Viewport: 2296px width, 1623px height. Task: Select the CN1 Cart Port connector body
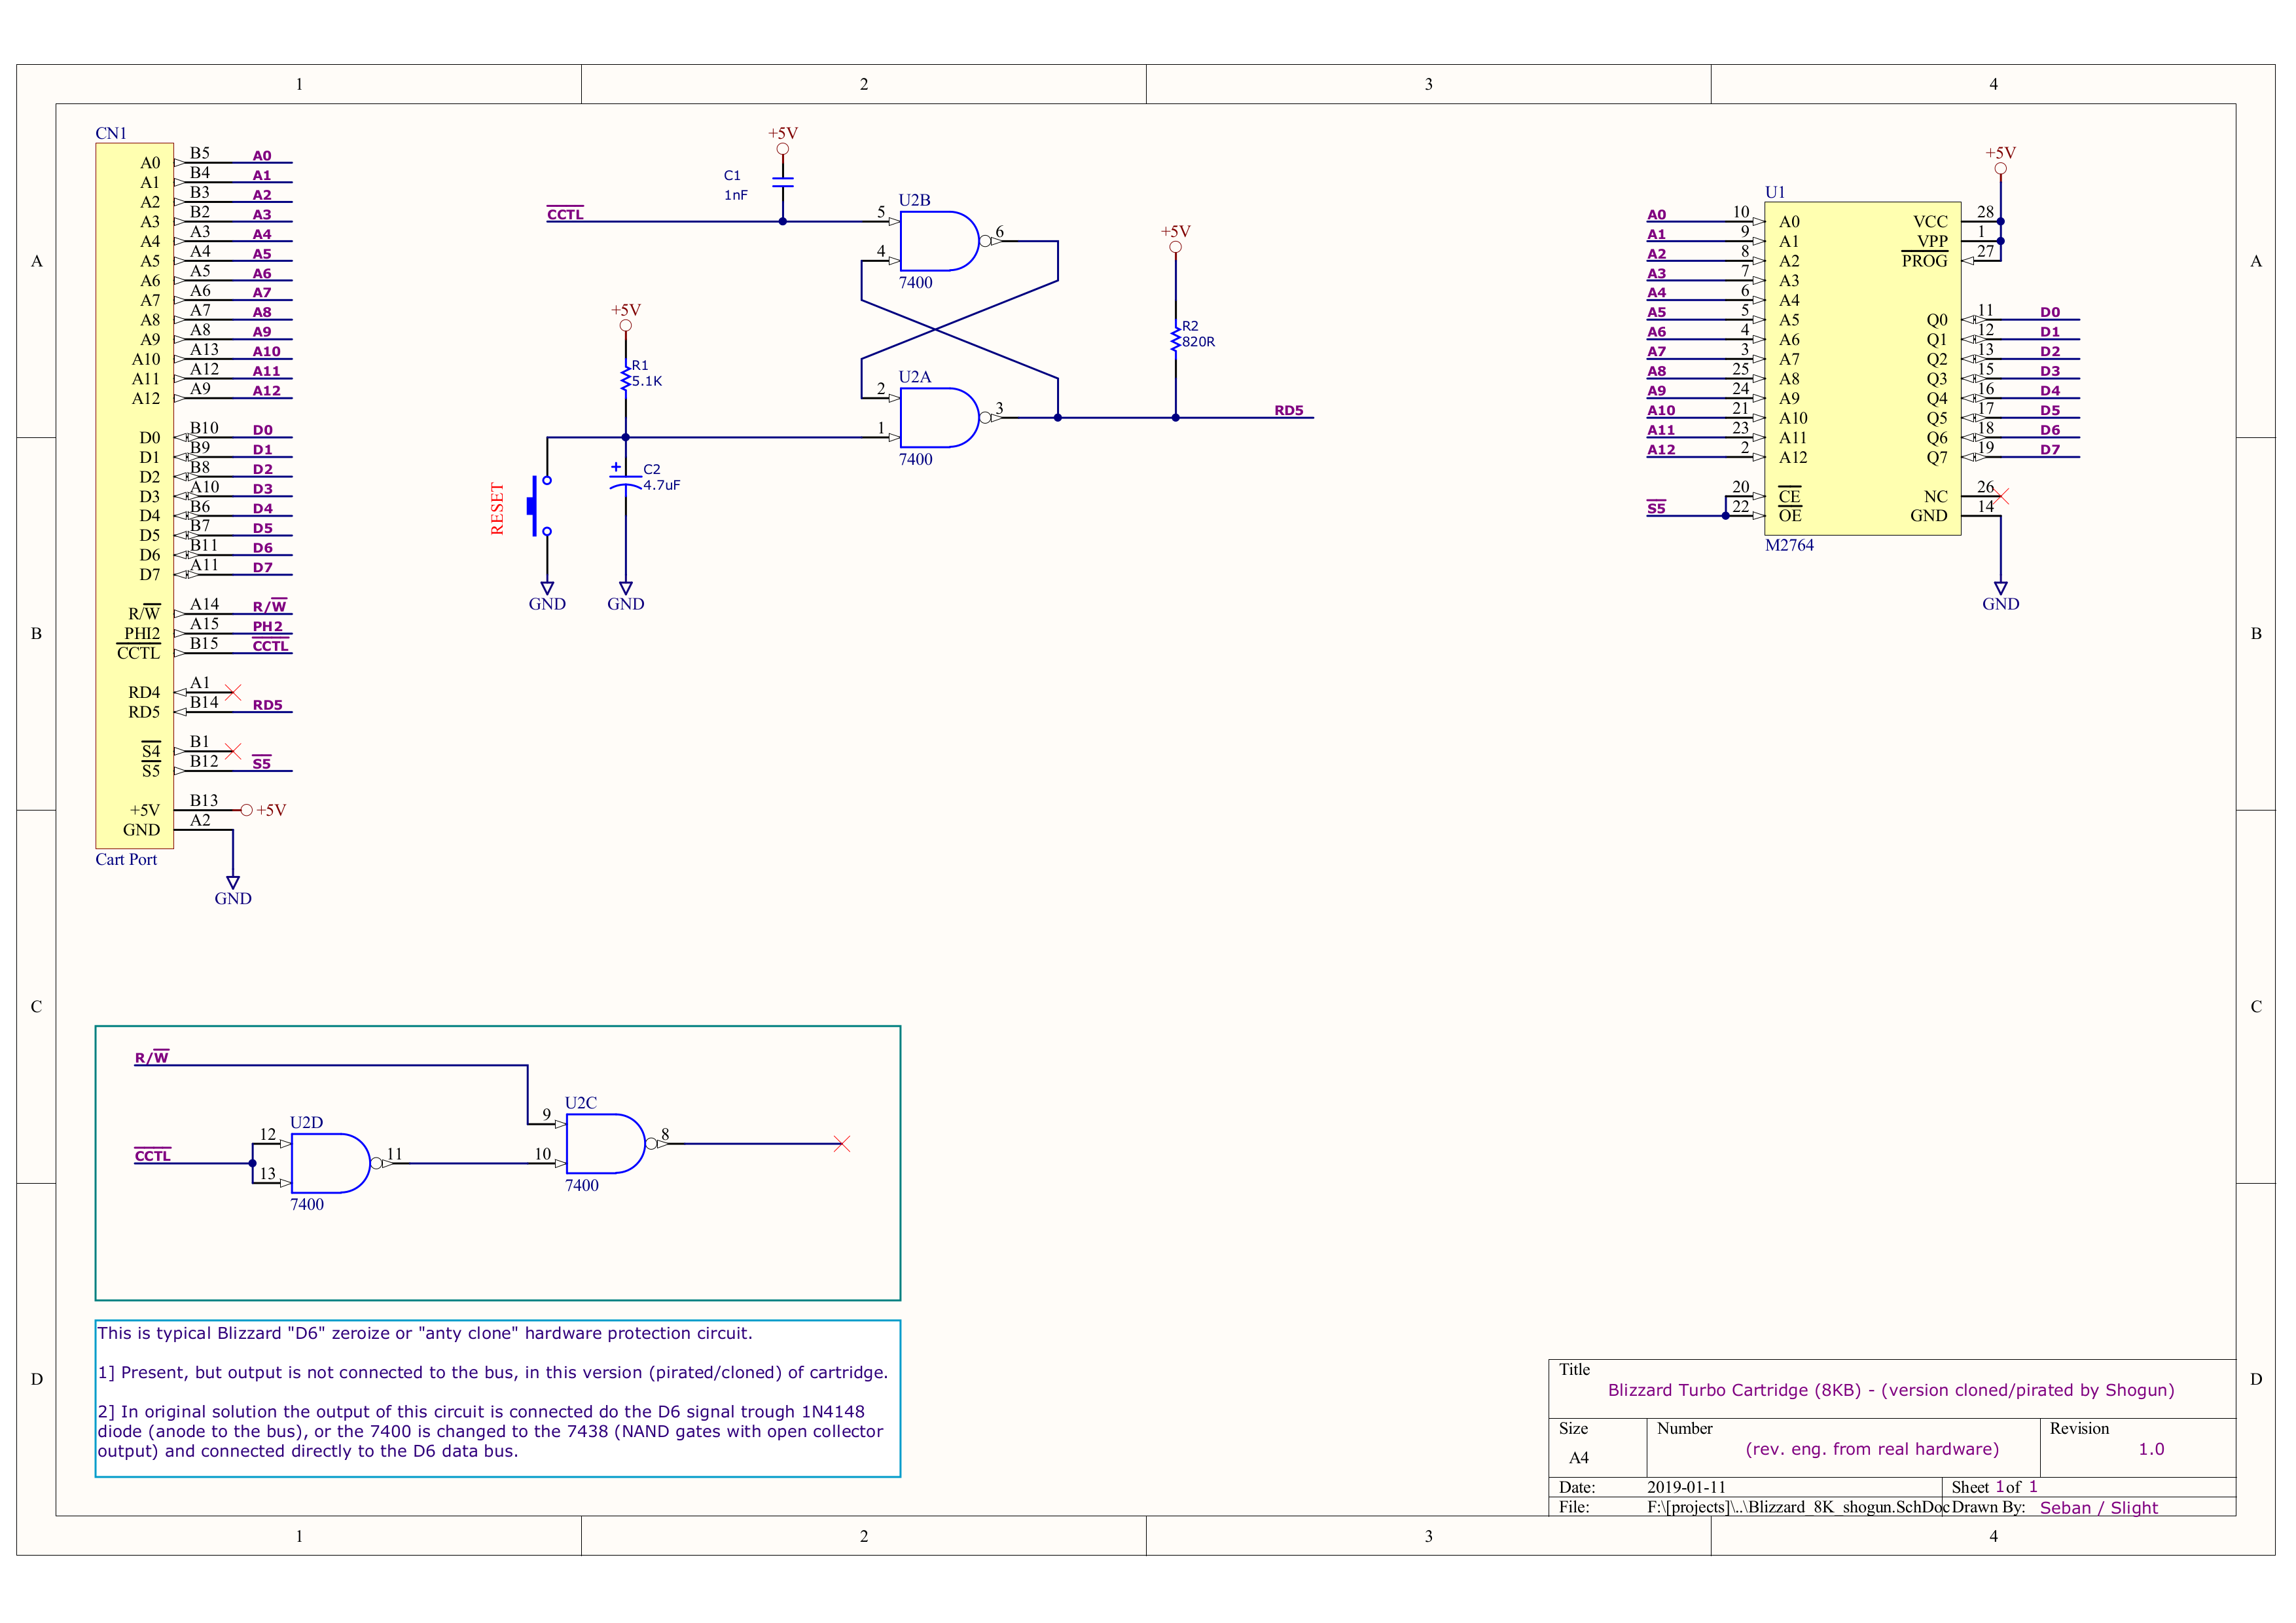(x=135, y=496)
